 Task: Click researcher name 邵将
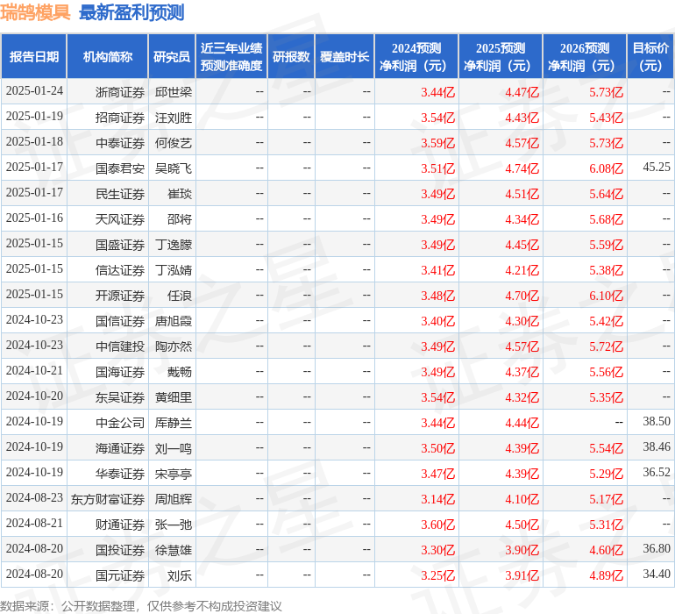pyautogui.click(x=180, y=219)
